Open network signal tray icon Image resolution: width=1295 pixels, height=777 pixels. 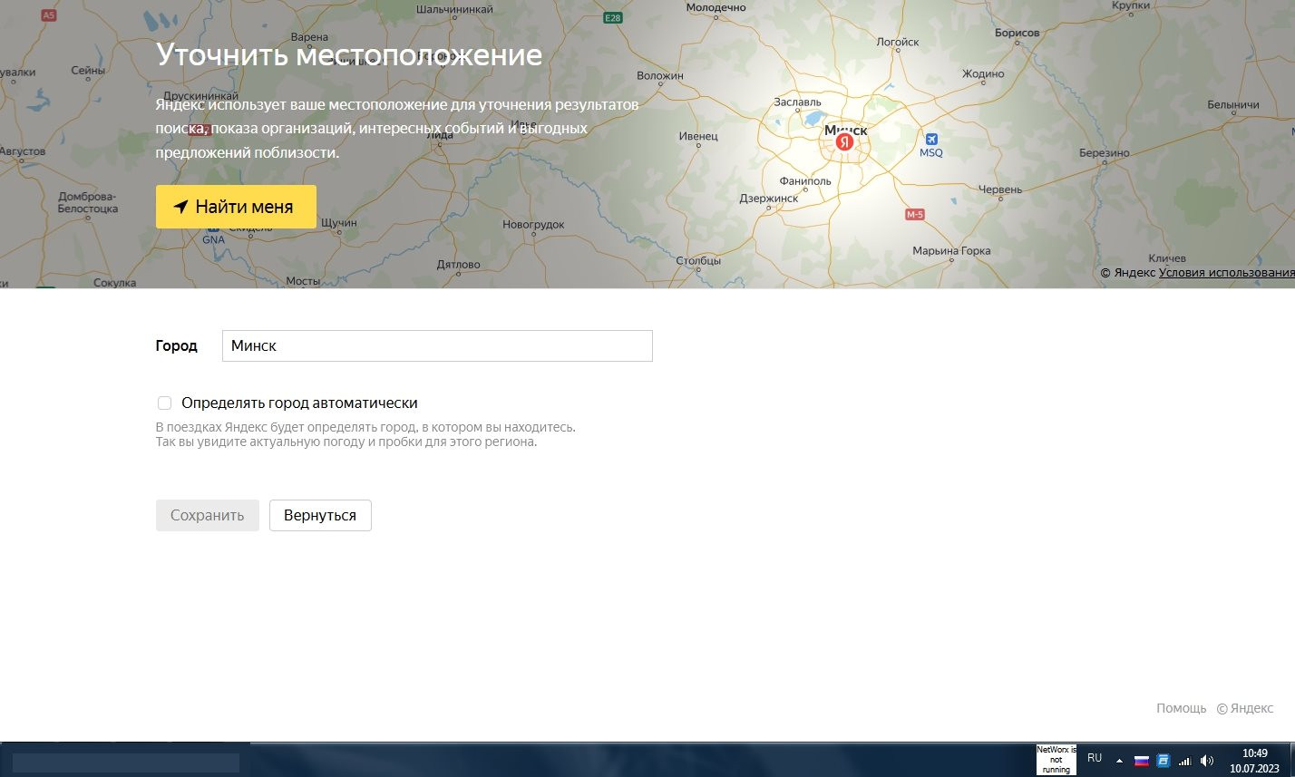click(x=1185, y=761)
